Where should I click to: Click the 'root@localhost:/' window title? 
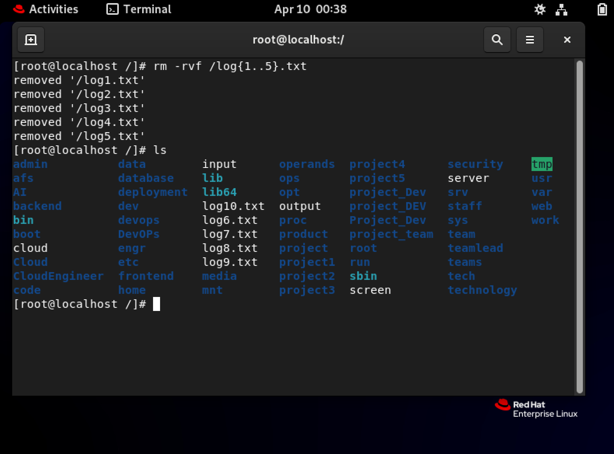coord(298,40)
